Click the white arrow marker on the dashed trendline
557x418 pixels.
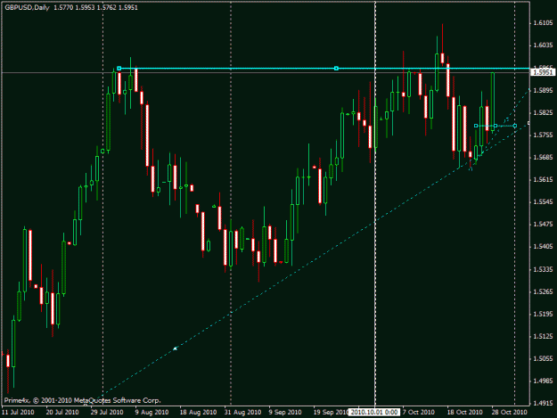[176, 348]
